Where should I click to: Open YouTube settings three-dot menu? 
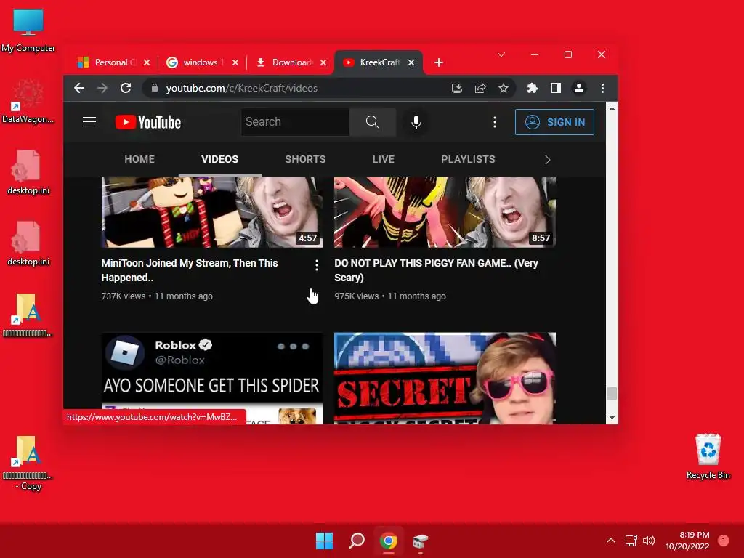[495, 122]
